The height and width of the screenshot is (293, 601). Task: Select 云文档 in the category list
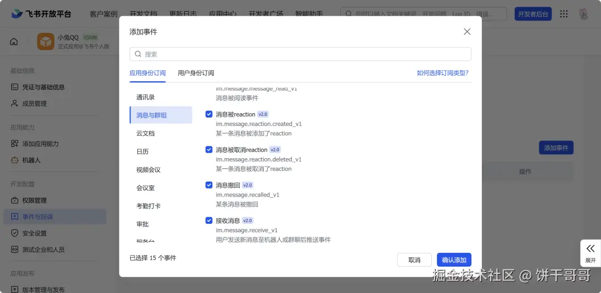[146, 134]
